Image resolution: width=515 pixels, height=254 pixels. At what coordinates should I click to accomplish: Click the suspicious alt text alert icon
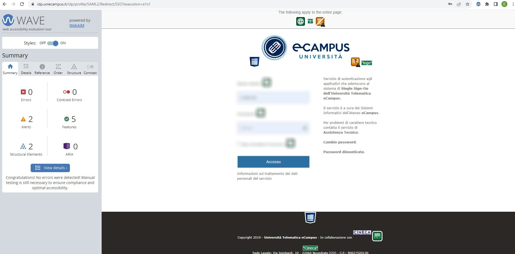355,62
